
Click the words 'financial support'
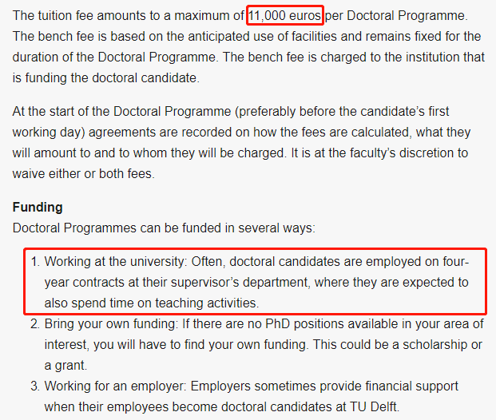click(x=411, y=386)
